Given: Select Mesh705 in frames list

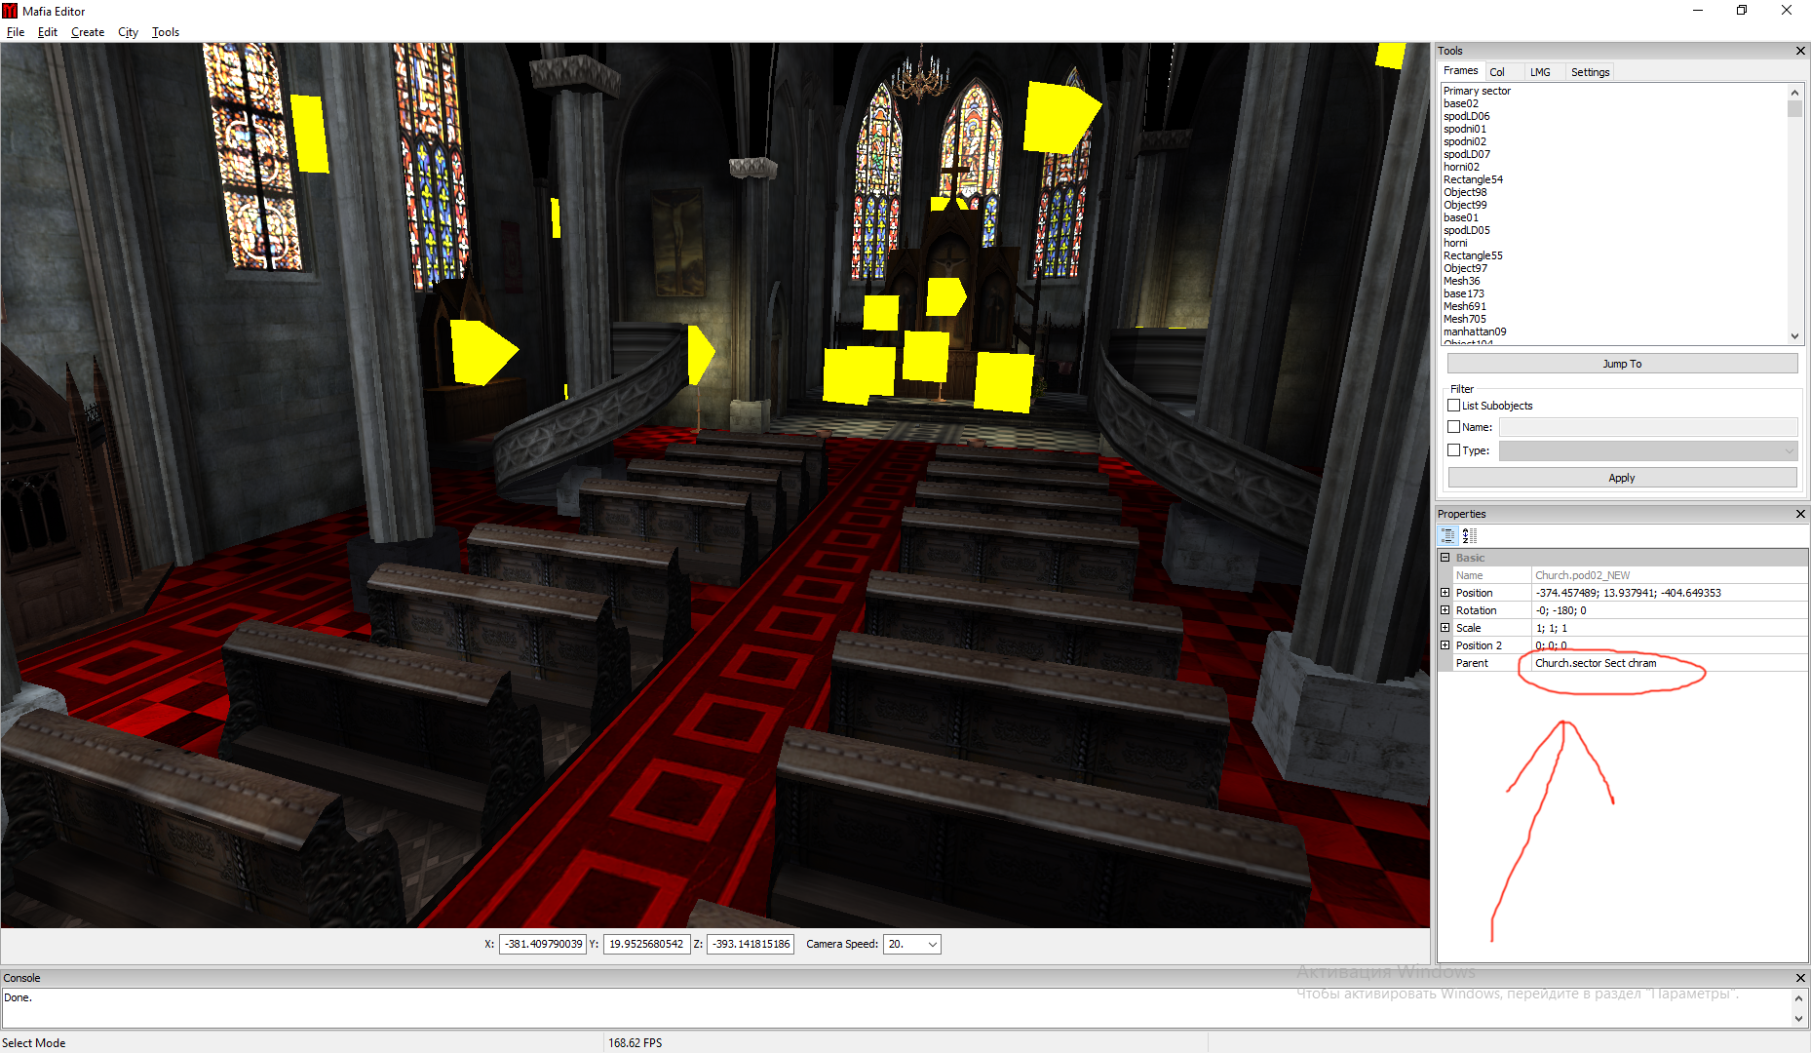Looking at the screenshot, I should click(1465, 319).
